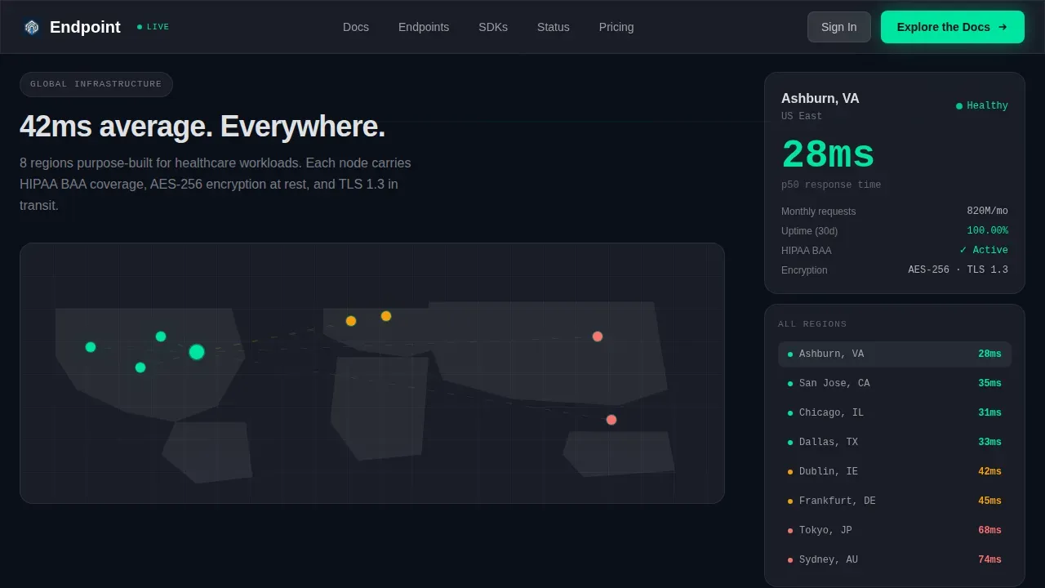
Task: Select San Jose, CA in region list
Action: tap(895, 384)
